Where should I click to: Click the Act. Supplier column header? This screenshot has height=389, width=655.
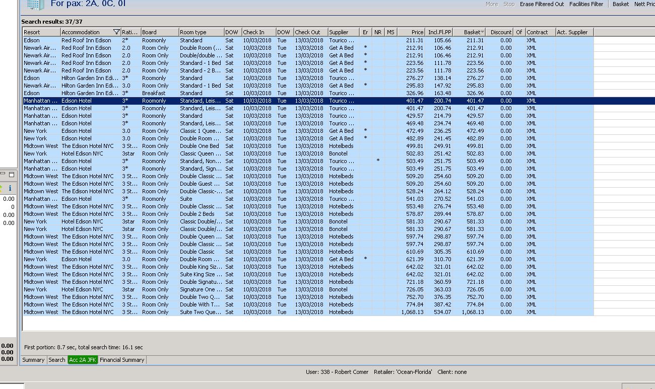575,32
